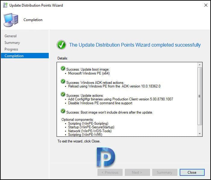Click the computer icon beside Completion header
211x180 pixels.
[x=11, y=20]
